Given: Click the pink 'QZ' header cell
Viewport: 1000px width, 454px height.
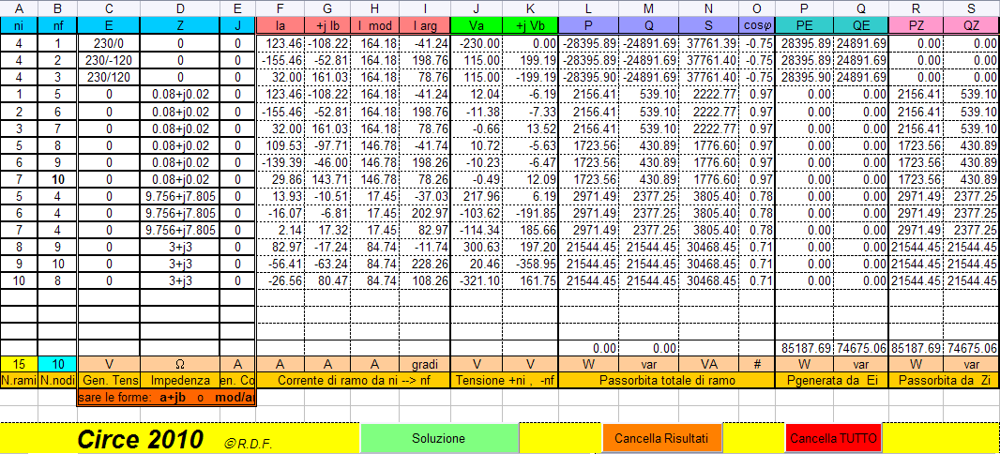Looking at the screenshot, I should [x=972, y=26].
